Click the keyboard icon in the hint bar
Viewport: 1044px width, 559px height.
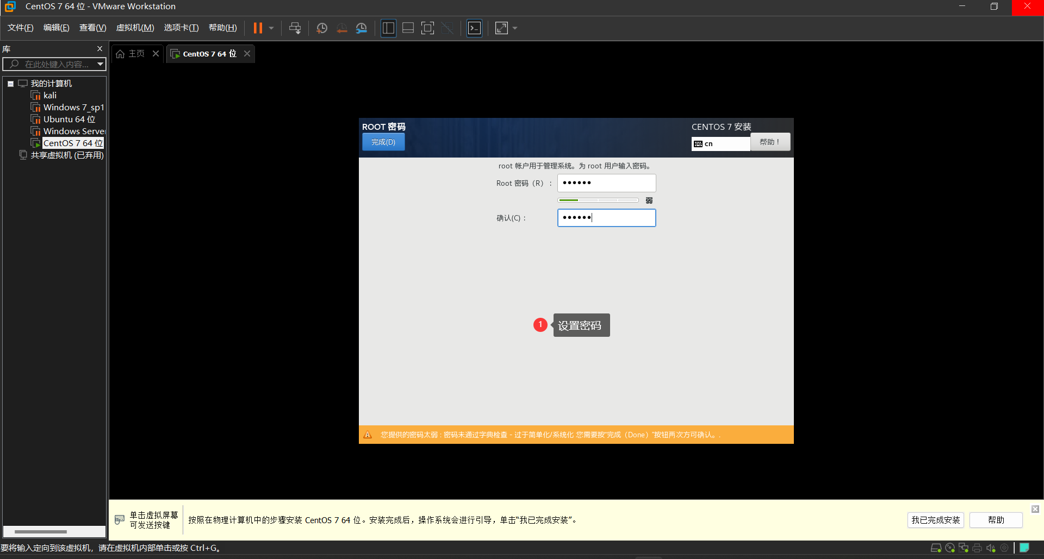coord(120,520)
